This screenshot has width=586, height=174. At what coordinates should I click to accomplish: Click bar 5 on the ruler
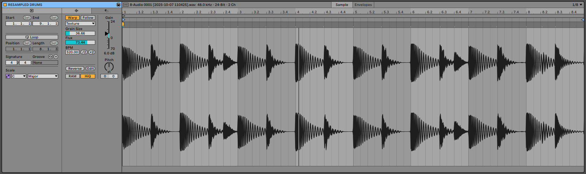[356, 12]
